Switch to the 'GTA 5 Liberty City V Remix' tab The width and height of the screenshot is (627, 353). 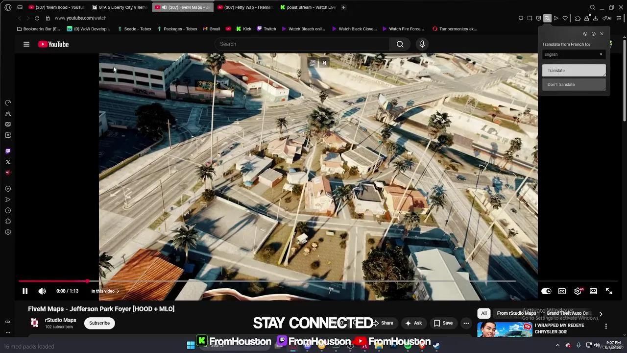(120, 7)
